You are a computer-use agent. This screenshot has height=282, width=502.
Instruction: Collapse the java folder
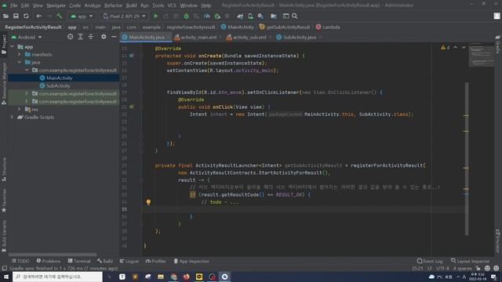point(19,63)
